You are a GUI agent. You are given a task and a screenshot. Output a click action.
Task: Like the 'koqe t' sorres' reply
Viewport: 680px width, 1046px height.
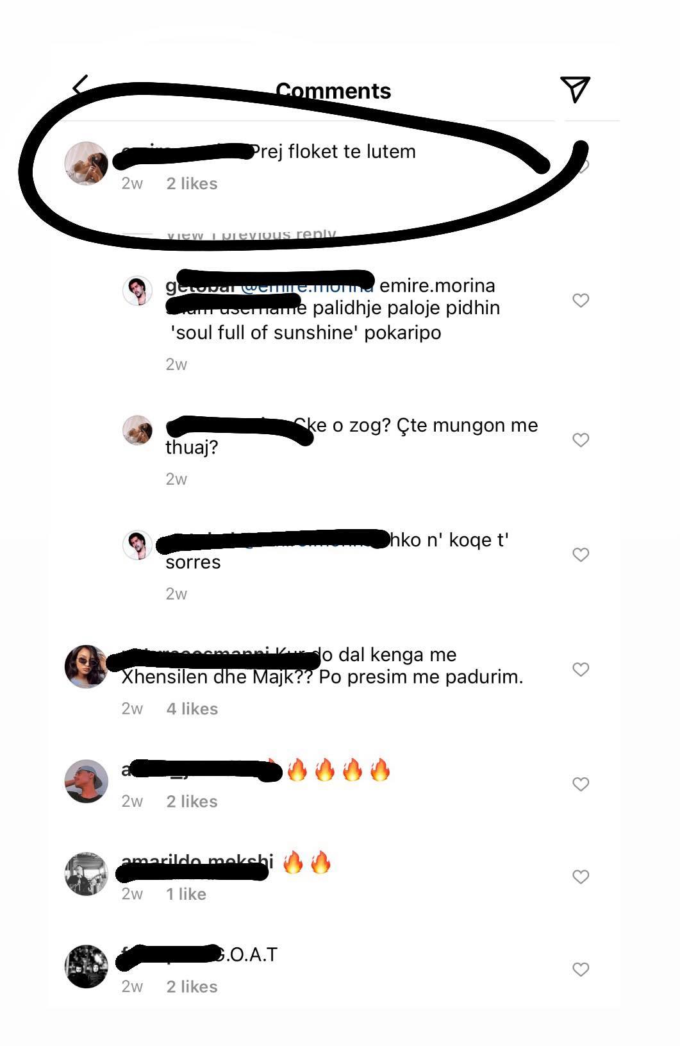coord(581,555)
